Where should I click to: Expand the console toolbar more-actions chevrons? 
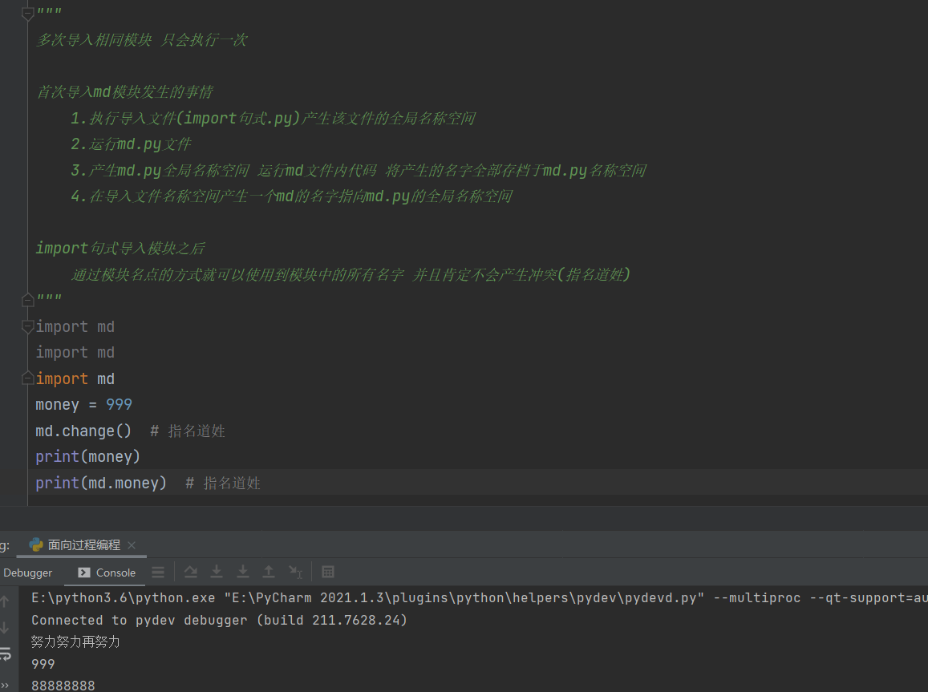click(x=5, y=686)
